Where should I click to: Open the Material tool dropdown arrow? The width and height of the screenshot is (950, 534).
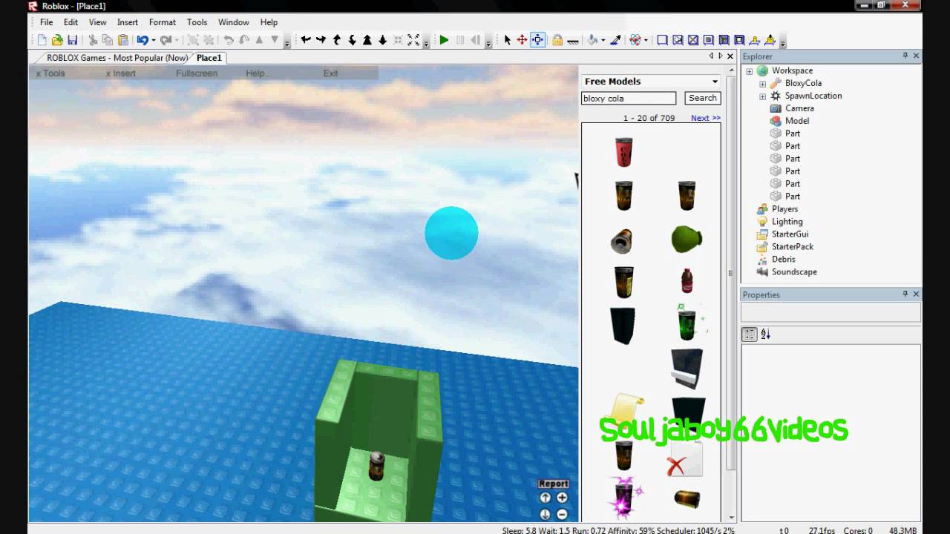point(646,40)
